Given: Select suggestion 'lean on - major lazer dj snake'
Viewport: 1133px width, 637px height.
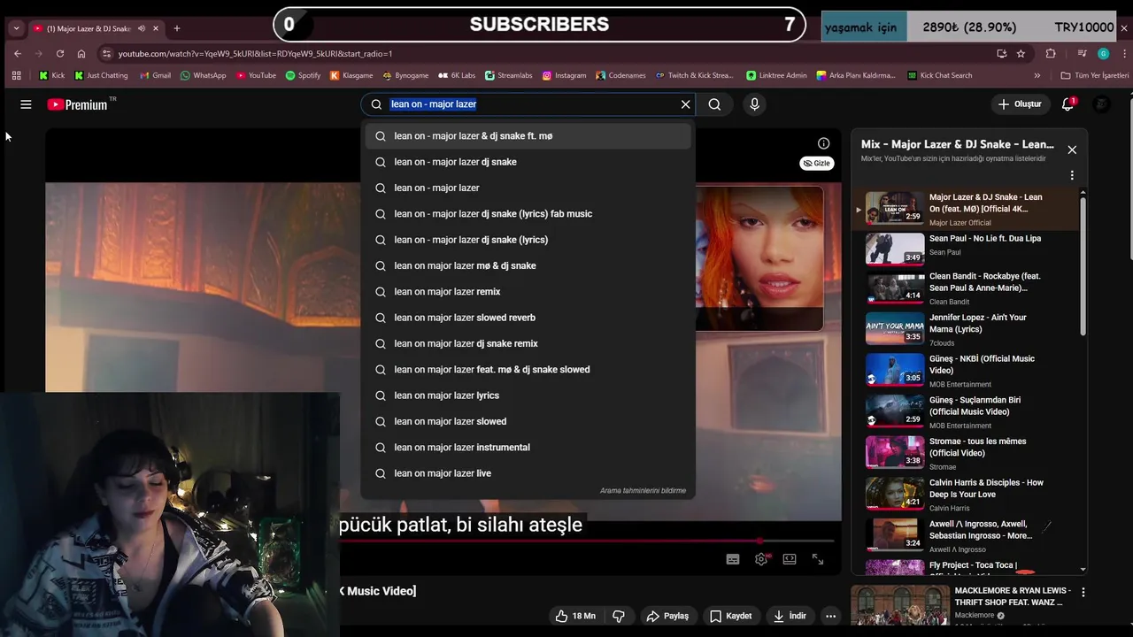Looking at the screenshot, I should coord(528,162).
